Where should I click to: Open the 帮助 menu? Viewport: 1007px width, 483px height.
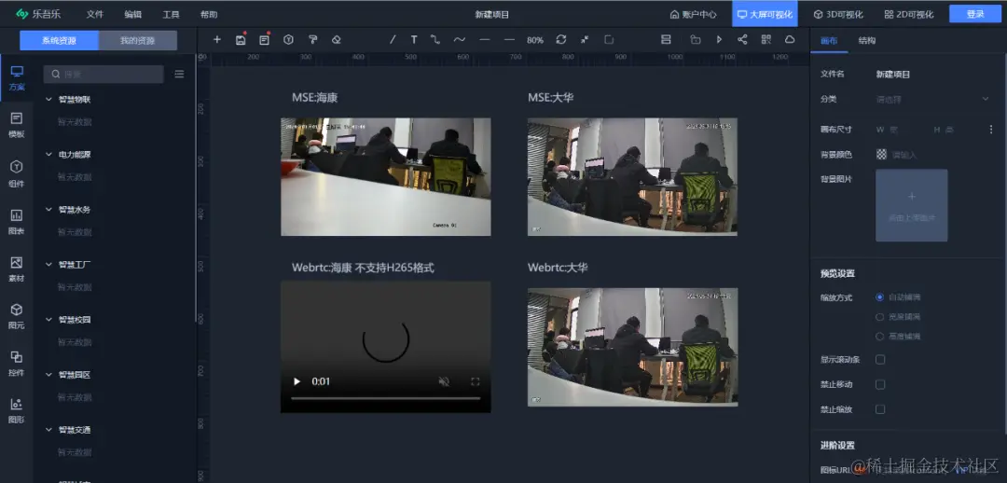click(x=209, y=14)
